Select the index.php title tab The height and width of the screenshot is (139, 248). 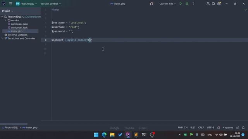[x=118, y=3]
